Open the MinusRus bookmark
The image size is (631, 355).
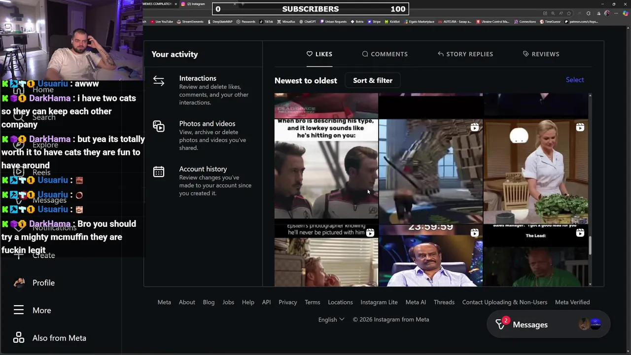(x=286, y=22)
